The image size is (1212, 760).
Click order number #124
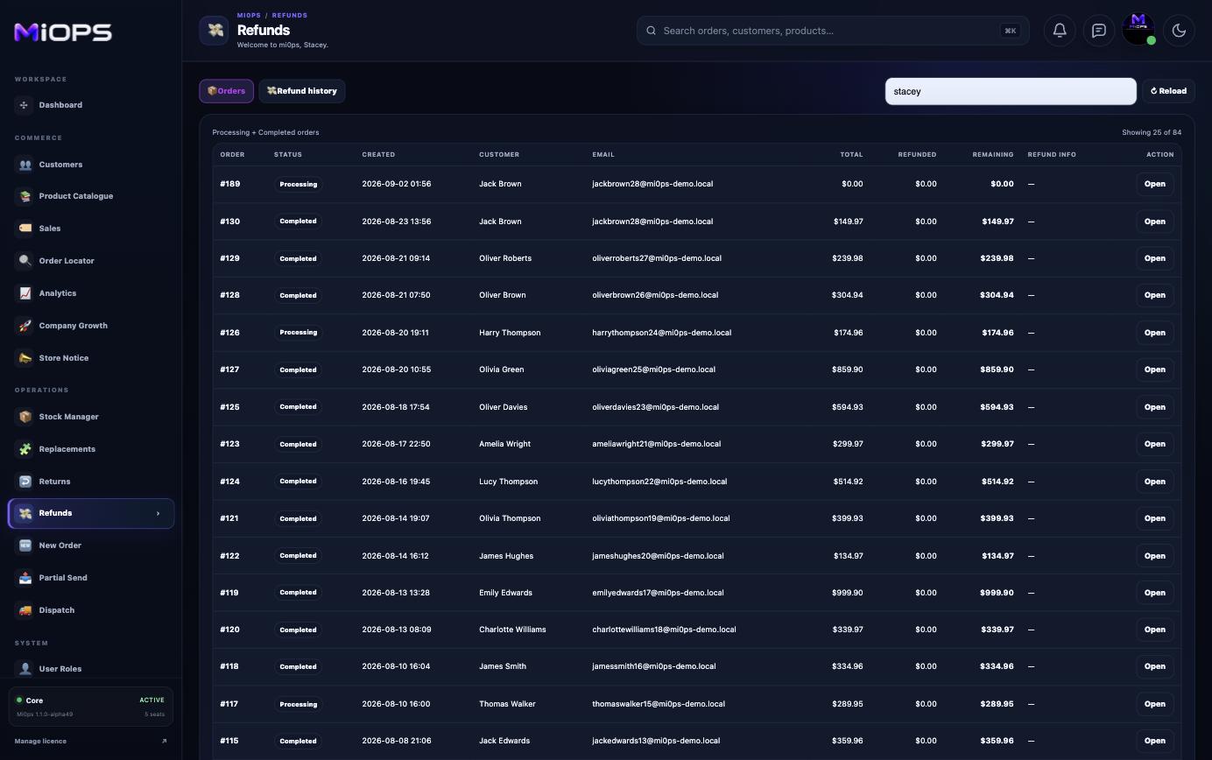(x=229, y=482)
